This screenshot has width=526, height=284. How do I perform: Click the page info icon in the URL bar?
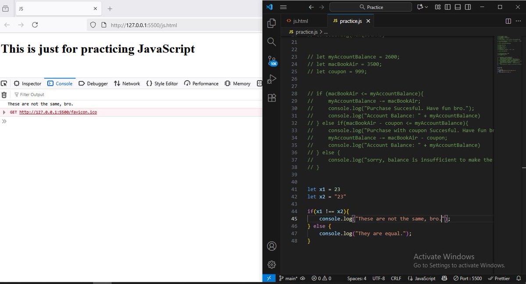click(103, 25)
